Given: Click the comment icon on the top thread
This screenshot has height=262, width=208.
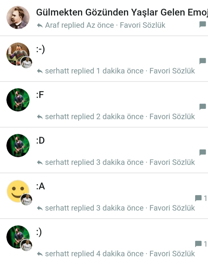Looking at the screenshot, I should pos(203,24).
